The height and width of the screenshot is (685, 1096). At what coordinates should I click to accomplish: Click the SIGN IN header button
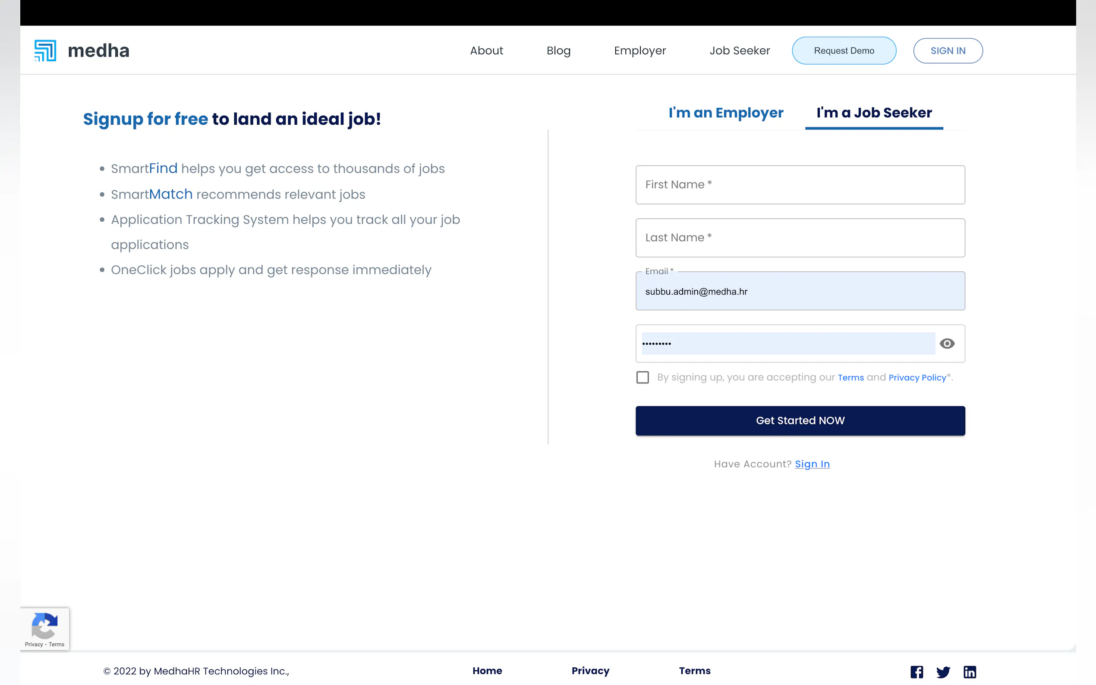[948, 51]
